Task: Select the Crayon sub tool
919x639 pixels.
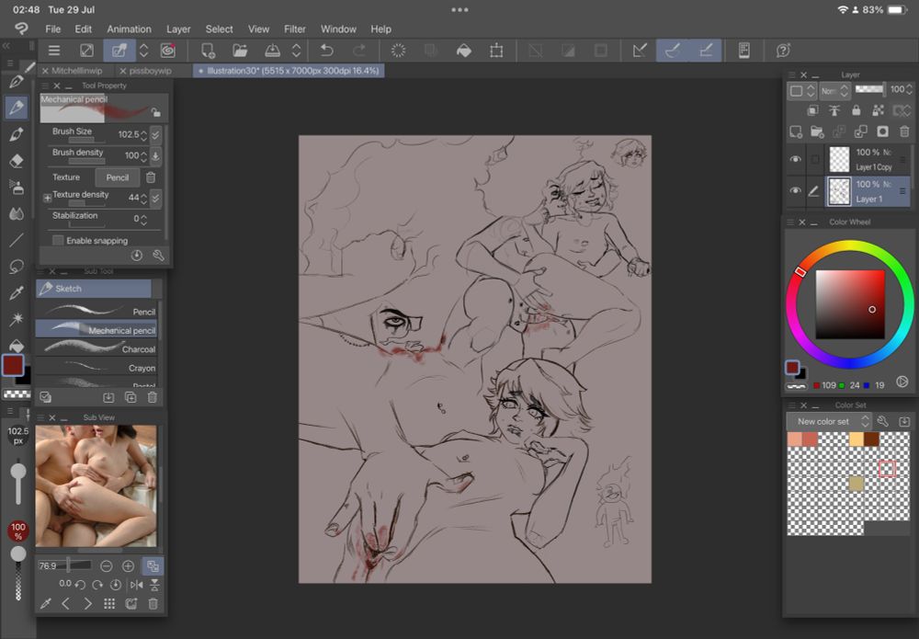Action: click(96, 368)
